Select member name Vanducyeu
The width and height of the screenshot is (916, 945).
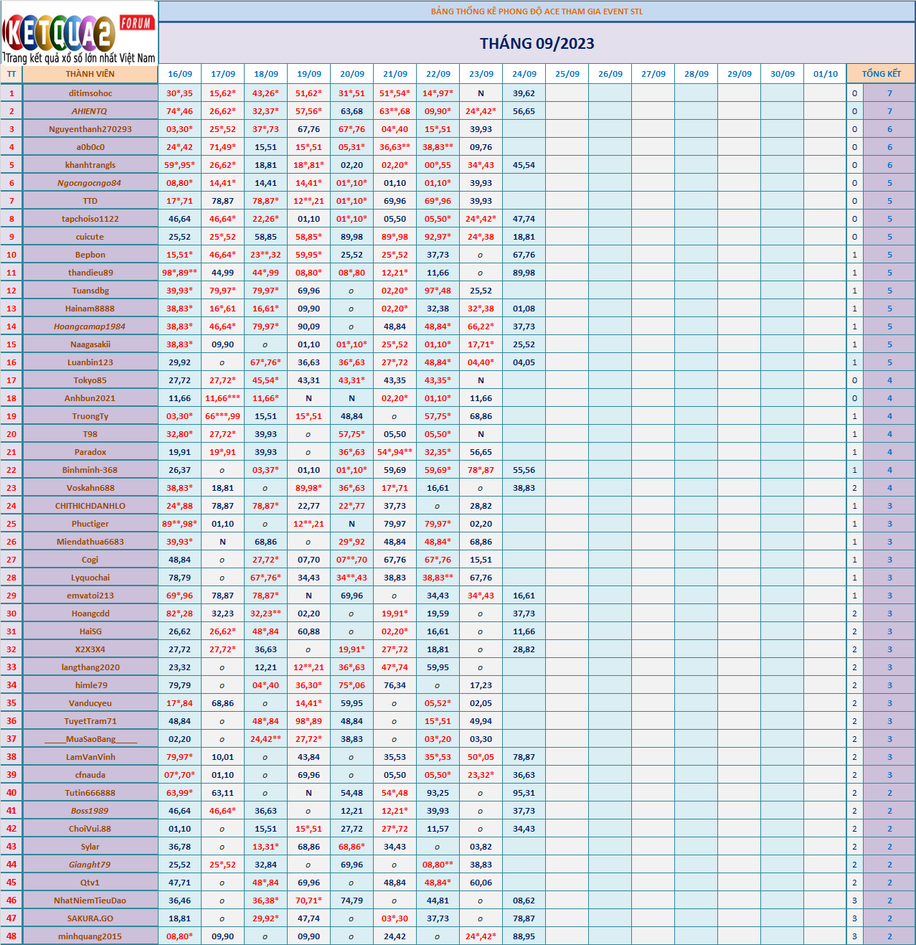90,703
